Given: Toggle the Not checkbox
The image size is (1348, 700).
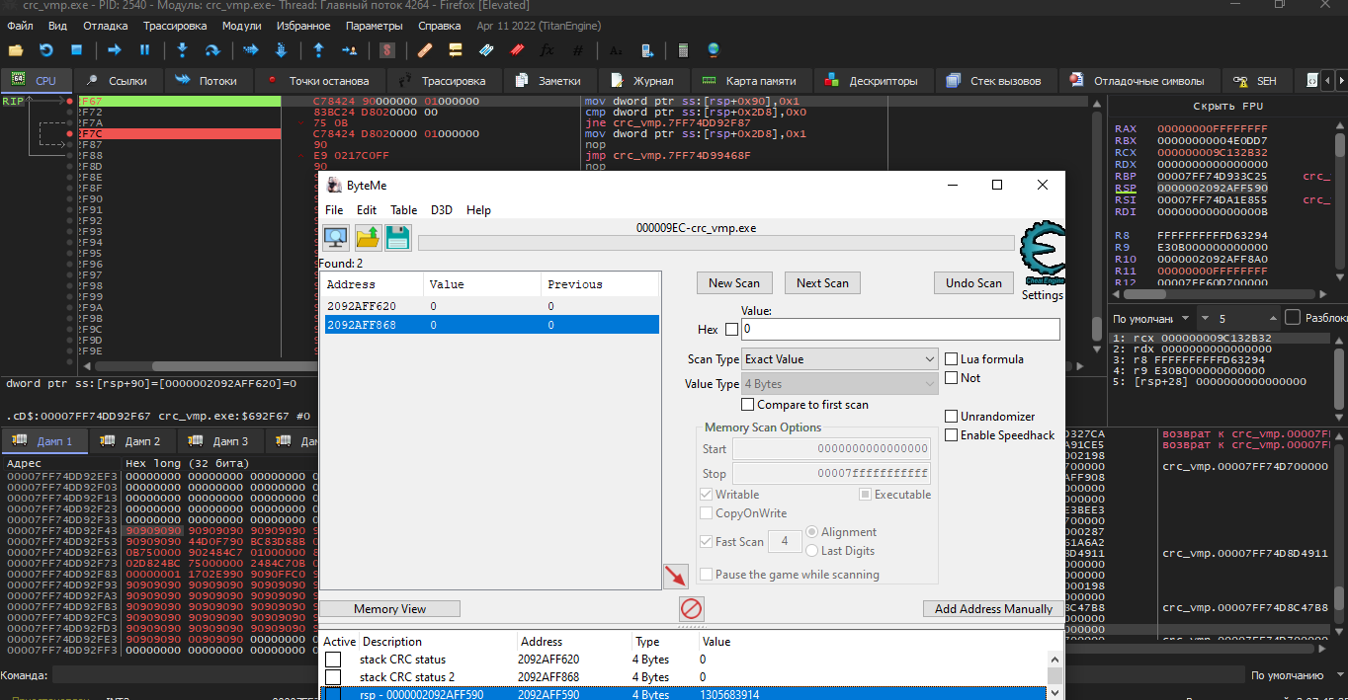Looking at the screenshot, I should (952, 378).
